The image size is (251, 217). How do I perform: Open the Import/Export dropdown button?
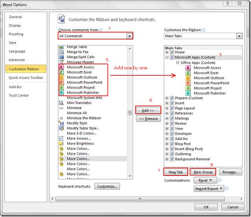pyautogui.click(x=209, y=188)
